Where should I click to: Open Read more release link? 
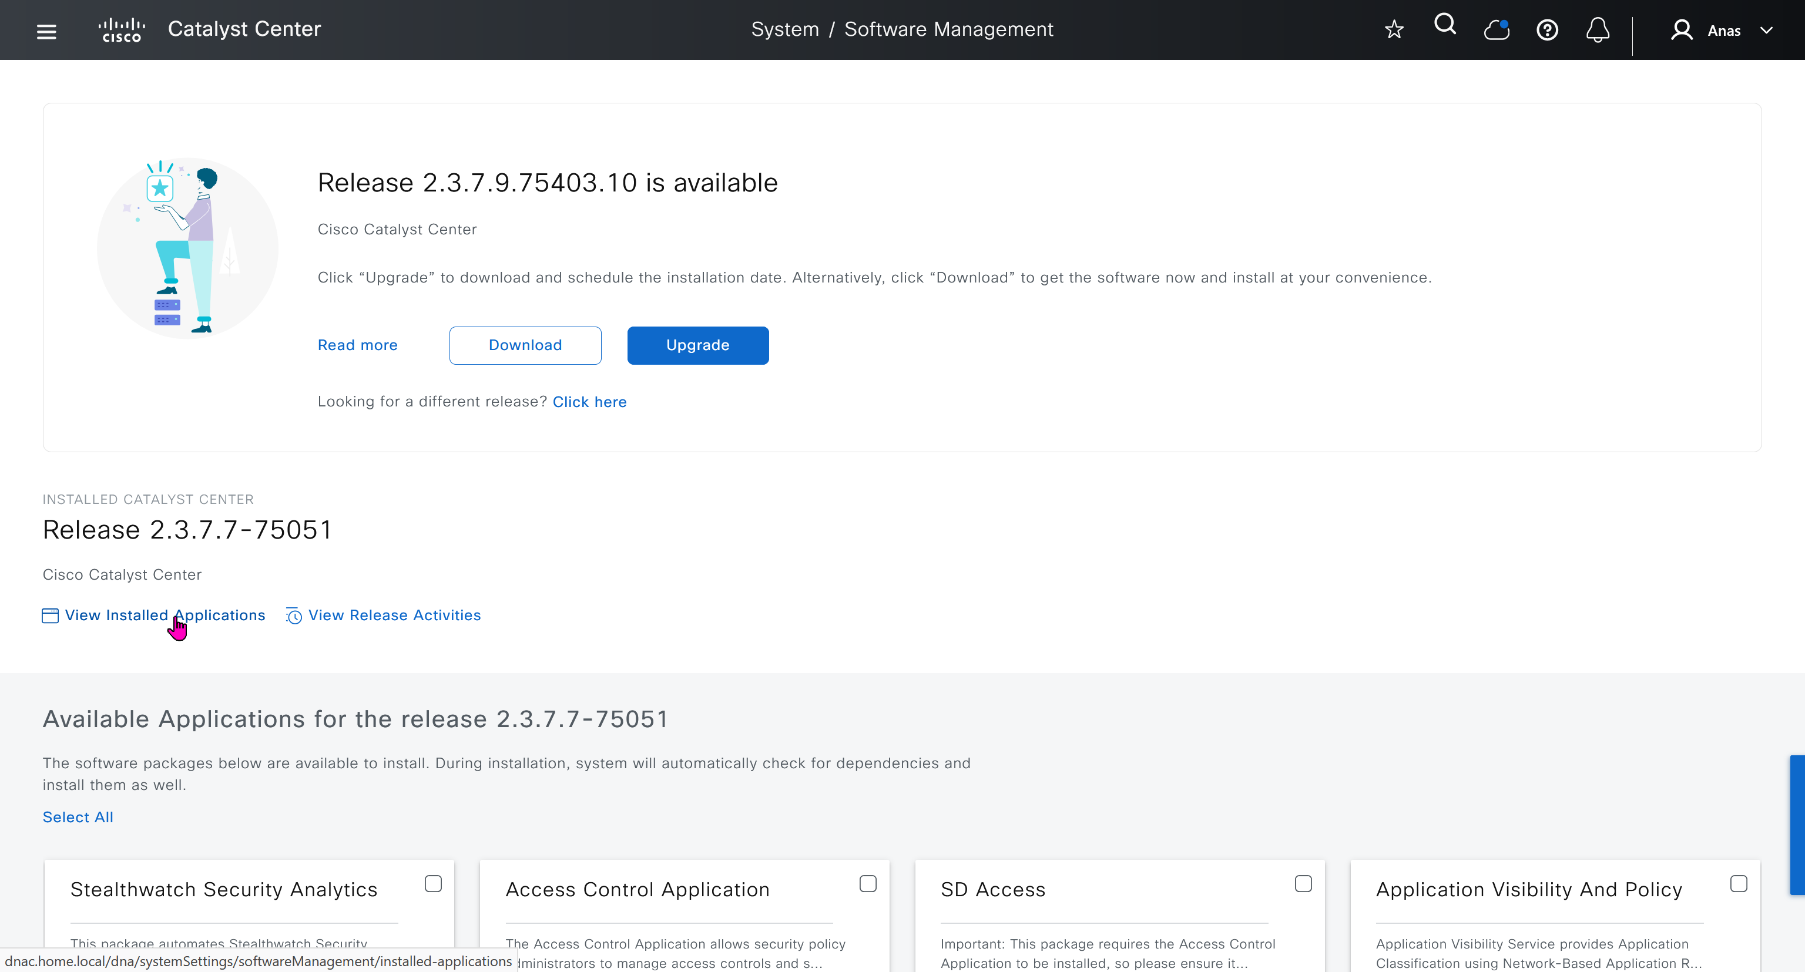(357, 345)
